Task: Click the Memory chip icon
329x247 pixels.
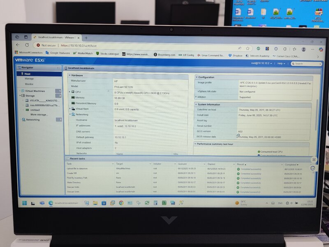Action: (73, 98)
